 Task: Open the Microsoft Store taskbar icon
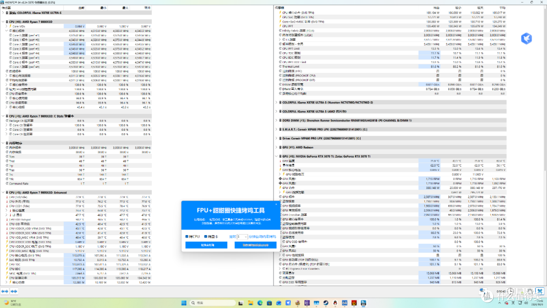(x=269, y=303)
